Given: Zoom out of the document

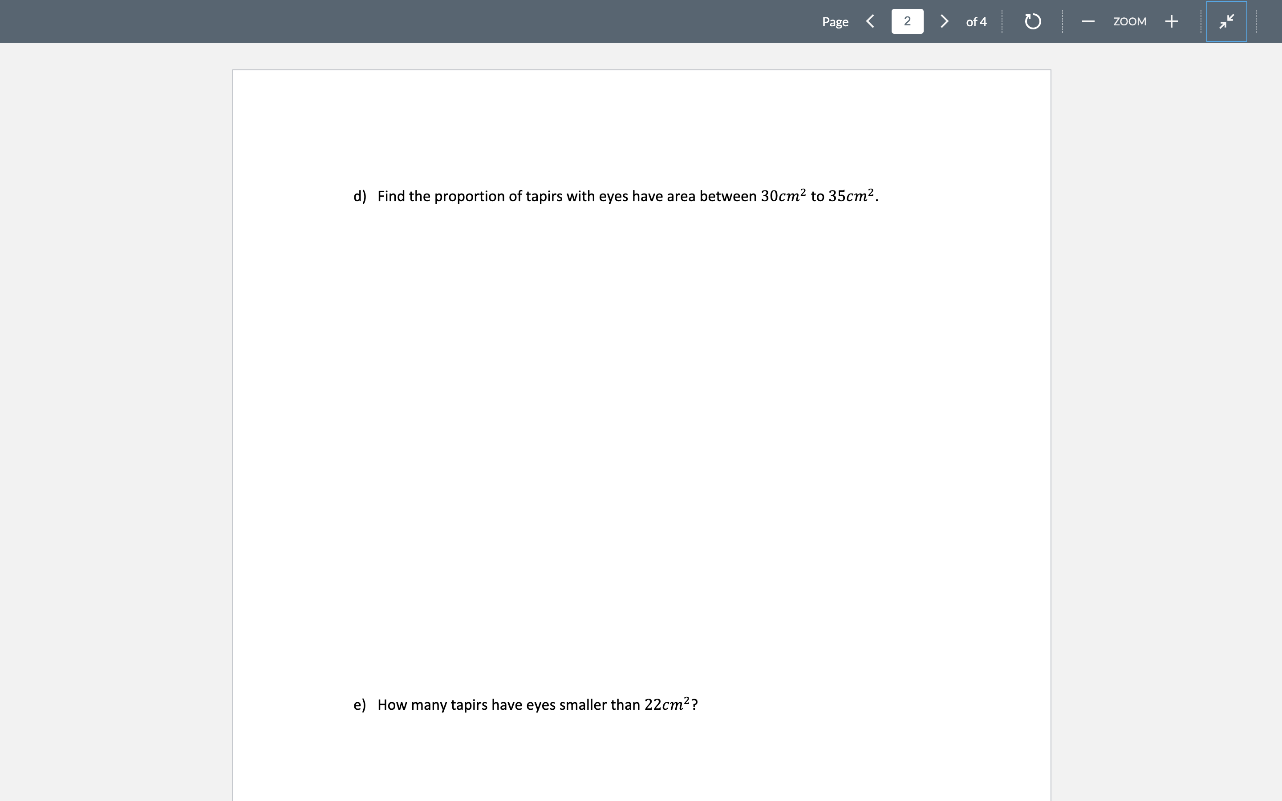Looking at the screenshot, I should (1087, 21).
